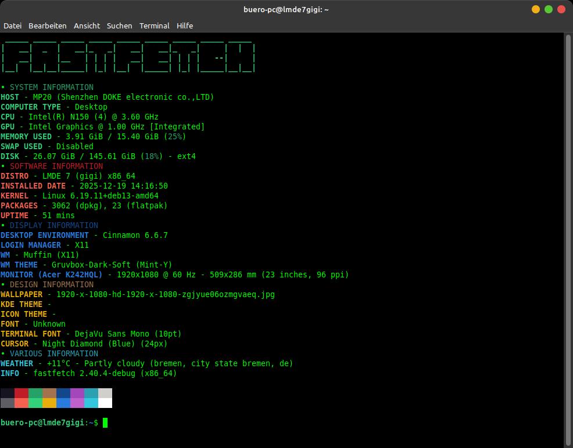This screenshot has height=448, width=573.
Task: Click the green cursor block at the prompt
Action: [x=105, y=423]
